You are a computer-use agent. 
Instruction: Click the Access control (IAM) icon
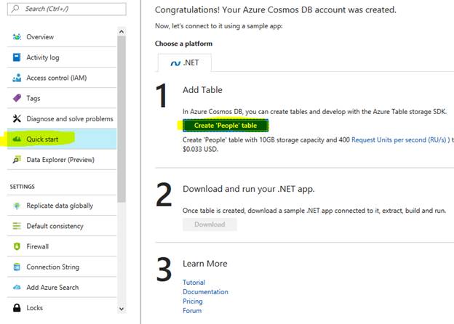coord(17,78)
